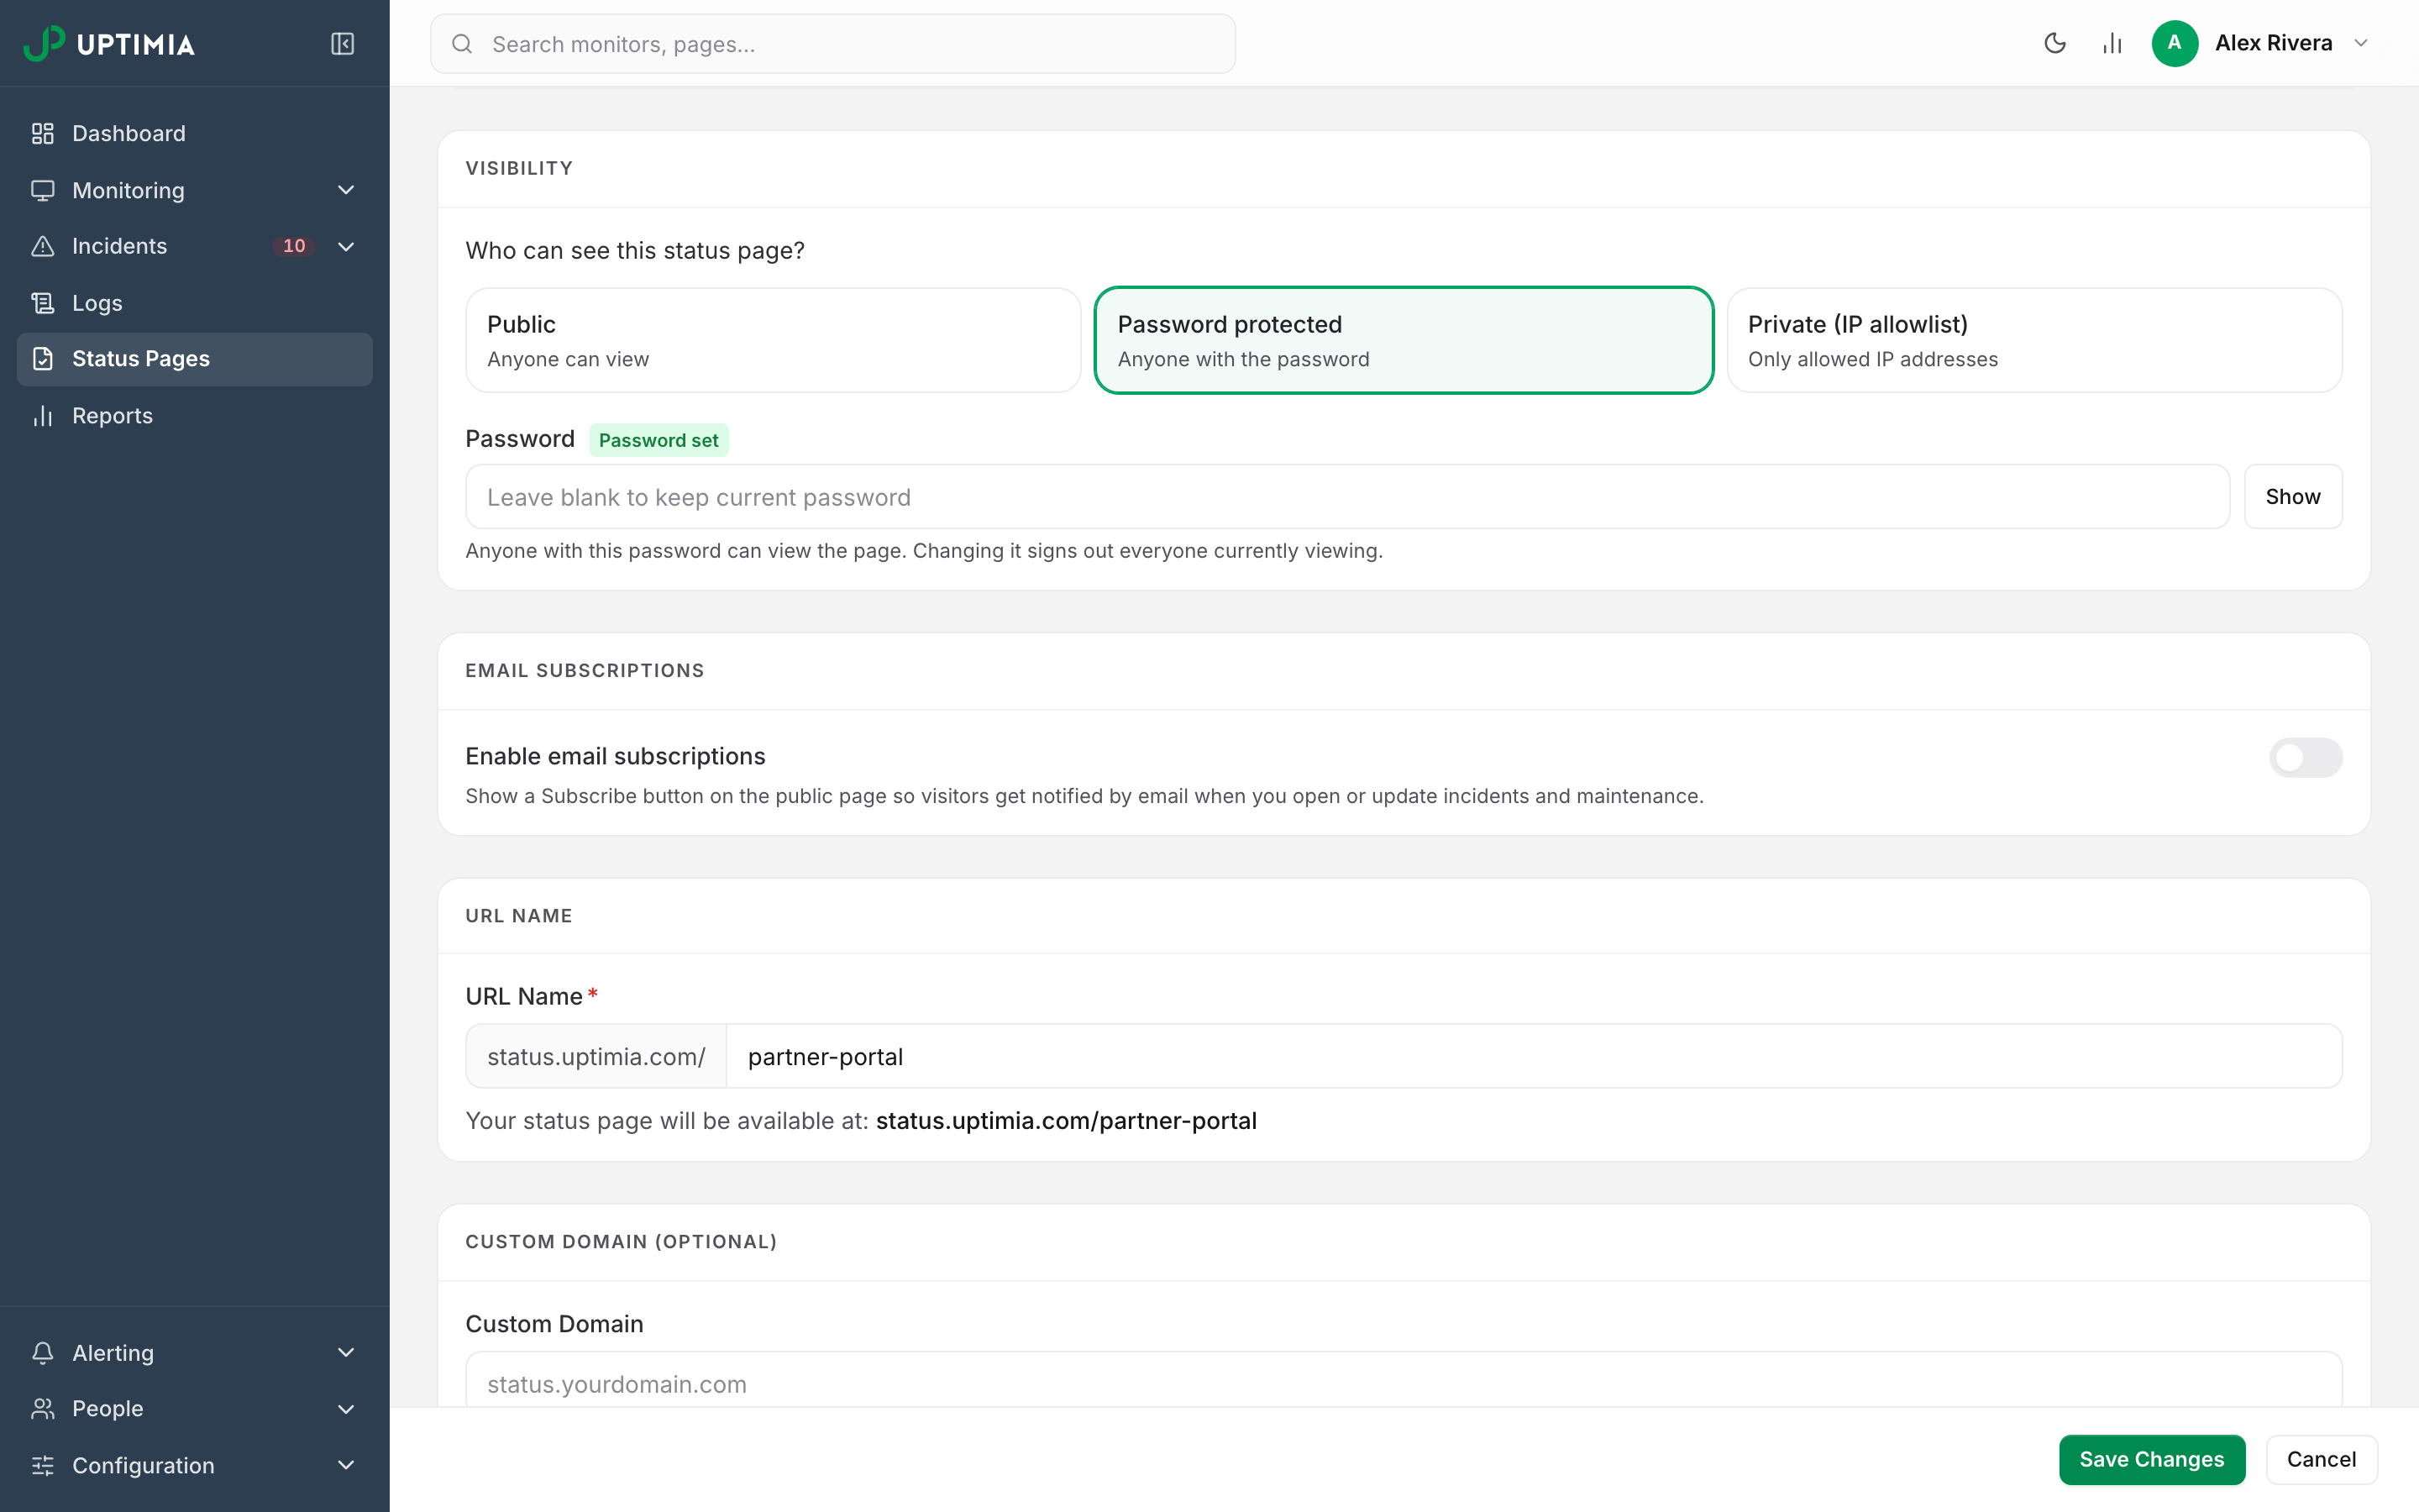The image size is (2419, 1512).
Task: Click the Uptimia logo icon
Action: click(44, 43)
